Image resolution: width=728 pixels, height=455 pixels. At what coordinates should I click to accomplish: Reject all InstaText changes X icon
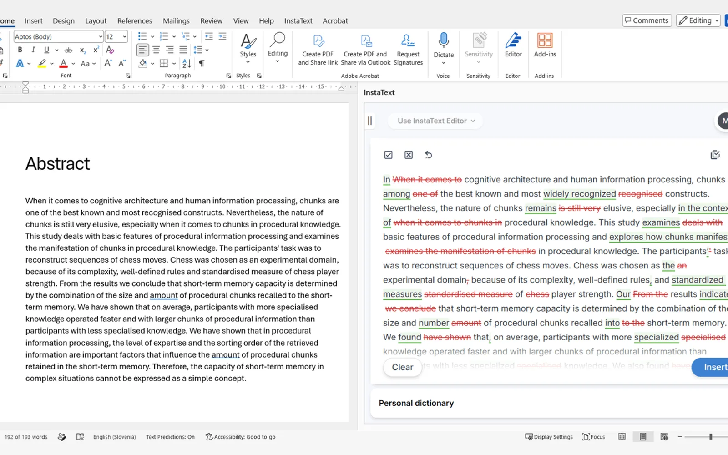(x=409, y=155)
